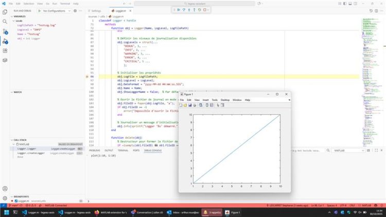Open the Search view in activity bar

coord(5,22)
